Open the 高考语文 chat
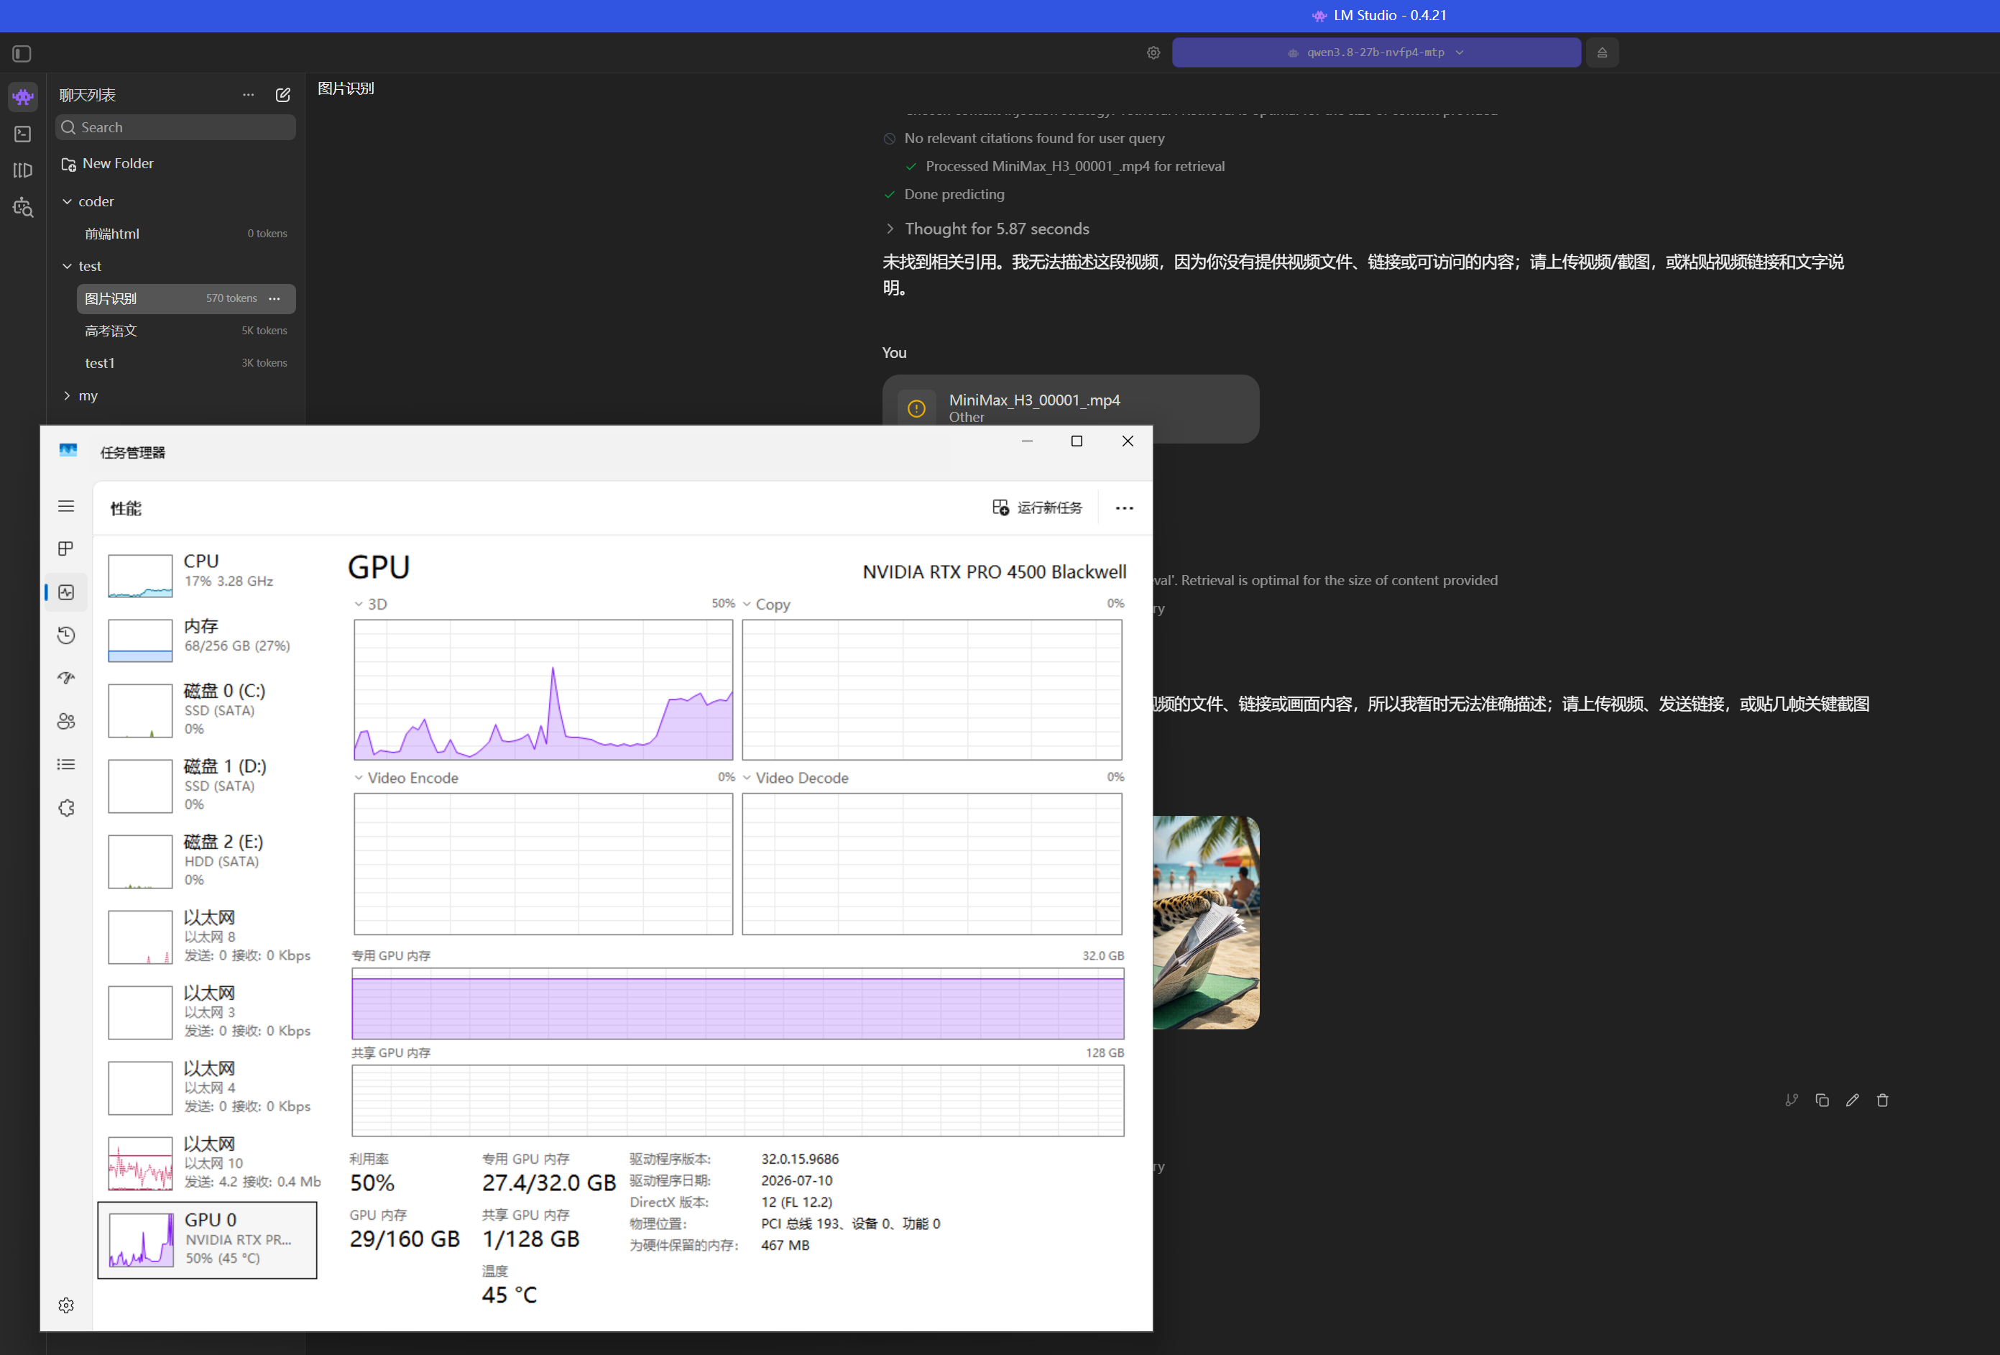This screenshot has height=1355, width=2000. pyautogui.click(x=186, y=331)
